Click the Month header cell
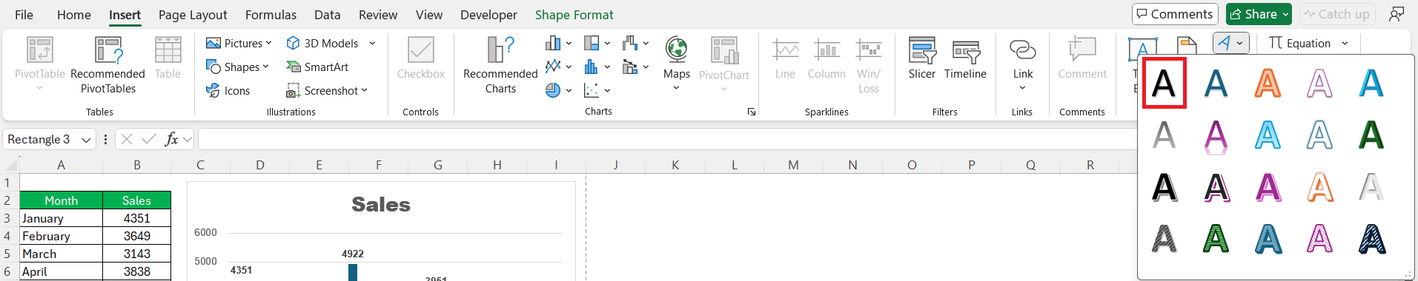Screen dimensions: 1418x281 pyautogui.click(x=61, y=200)
